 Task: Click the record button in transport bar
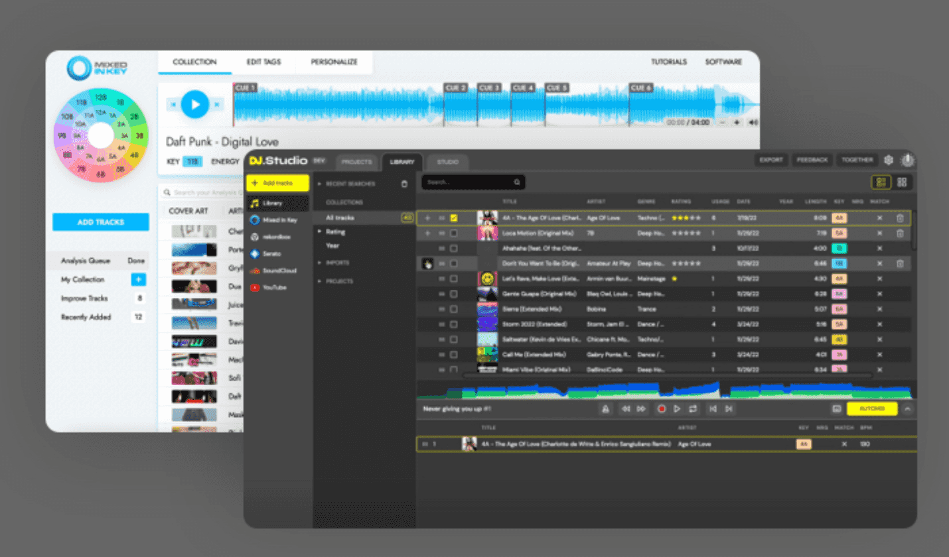(x=661, y=409)
